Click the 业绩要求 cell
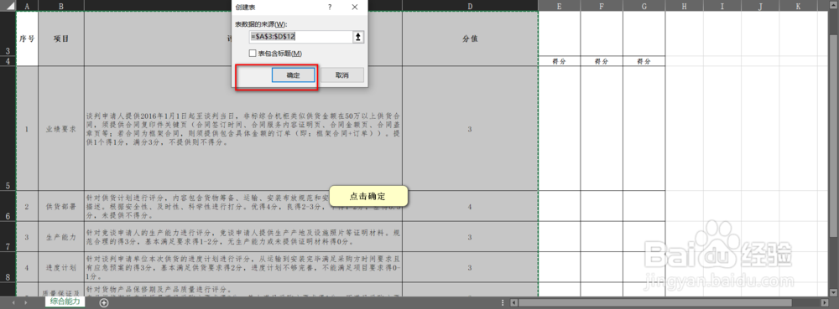839x309 pixels. point(61,129)
